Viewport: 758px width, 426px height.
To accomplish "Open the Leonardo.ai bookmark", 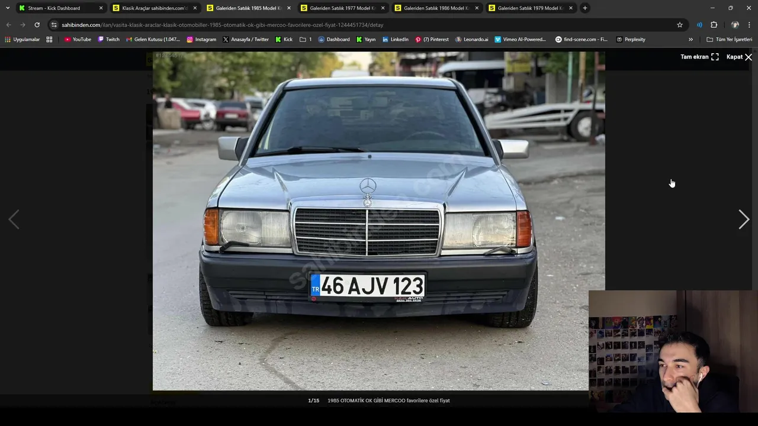I will point(471,40).
